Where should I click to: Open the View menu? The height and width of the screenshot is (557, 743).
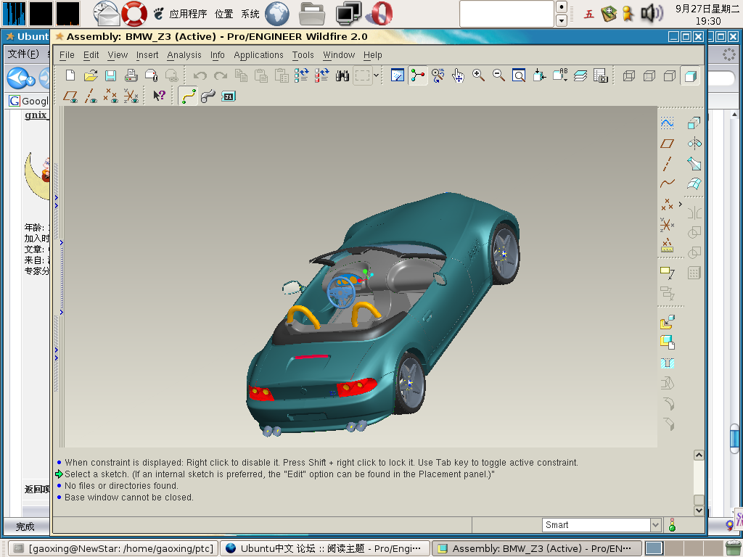pyautogui.click(x=118, y=55)
